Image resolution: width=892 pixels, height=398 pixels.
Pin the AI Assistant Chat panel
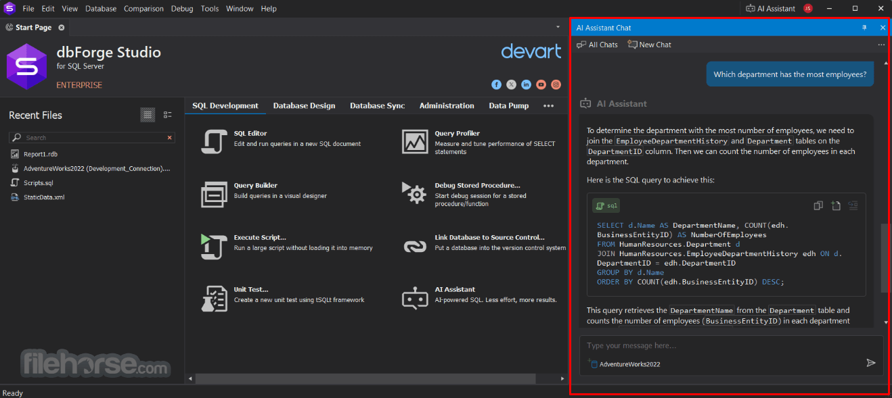(x=864, y=28)
